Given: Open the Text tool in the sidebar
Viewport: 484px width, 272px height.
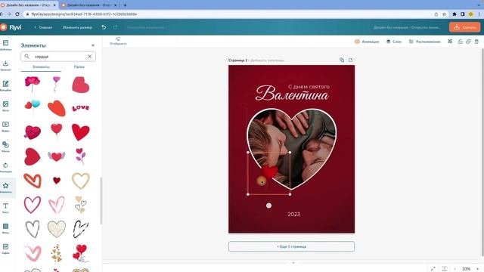Looking at the screenshot, I should click(5, 208).
